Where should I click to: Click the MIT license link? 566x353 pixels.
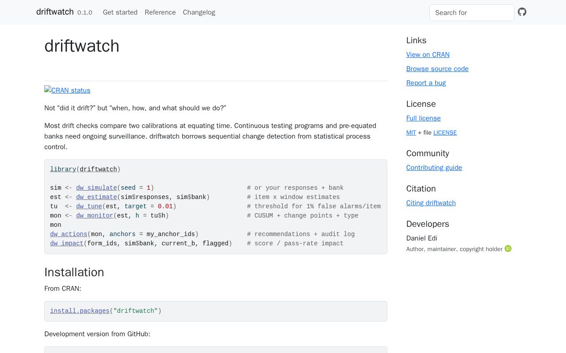pyautogui.click(x=411, y=132)
